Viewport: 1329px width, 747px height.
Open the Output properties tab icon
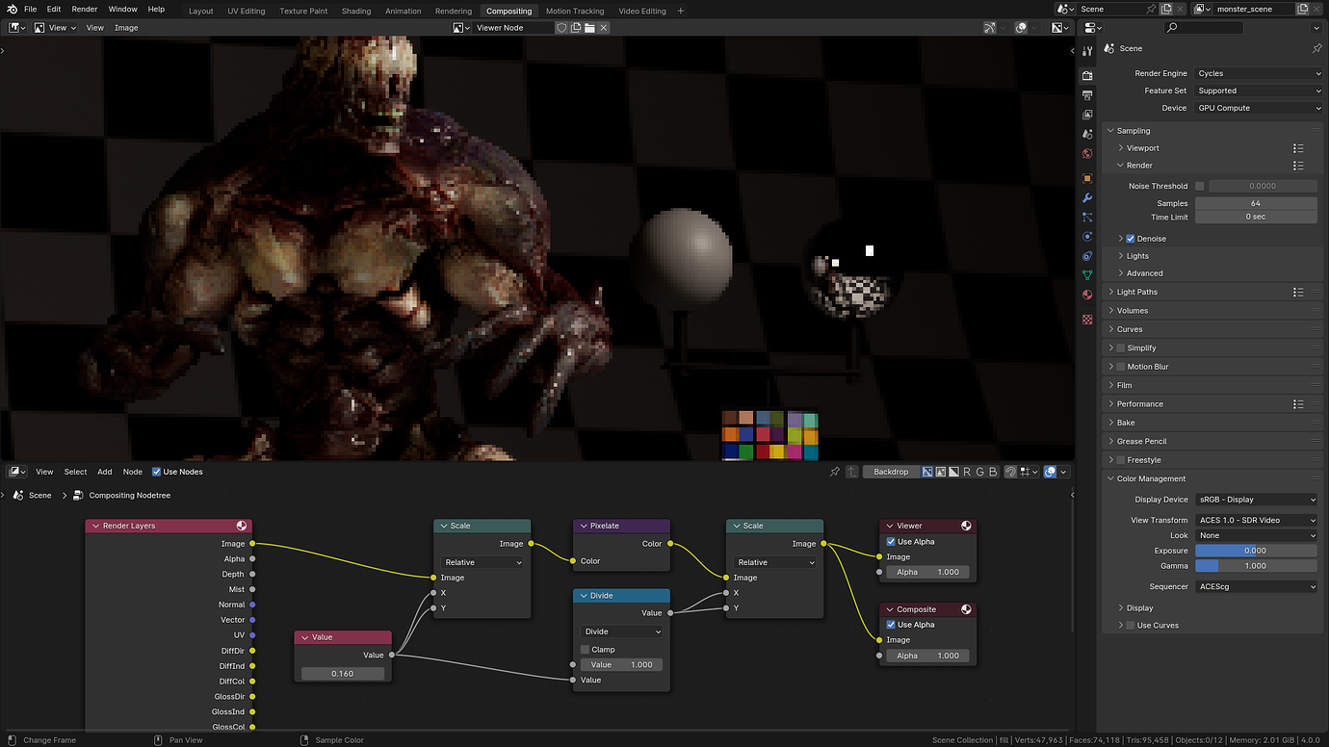click(x=1087, y=95)
